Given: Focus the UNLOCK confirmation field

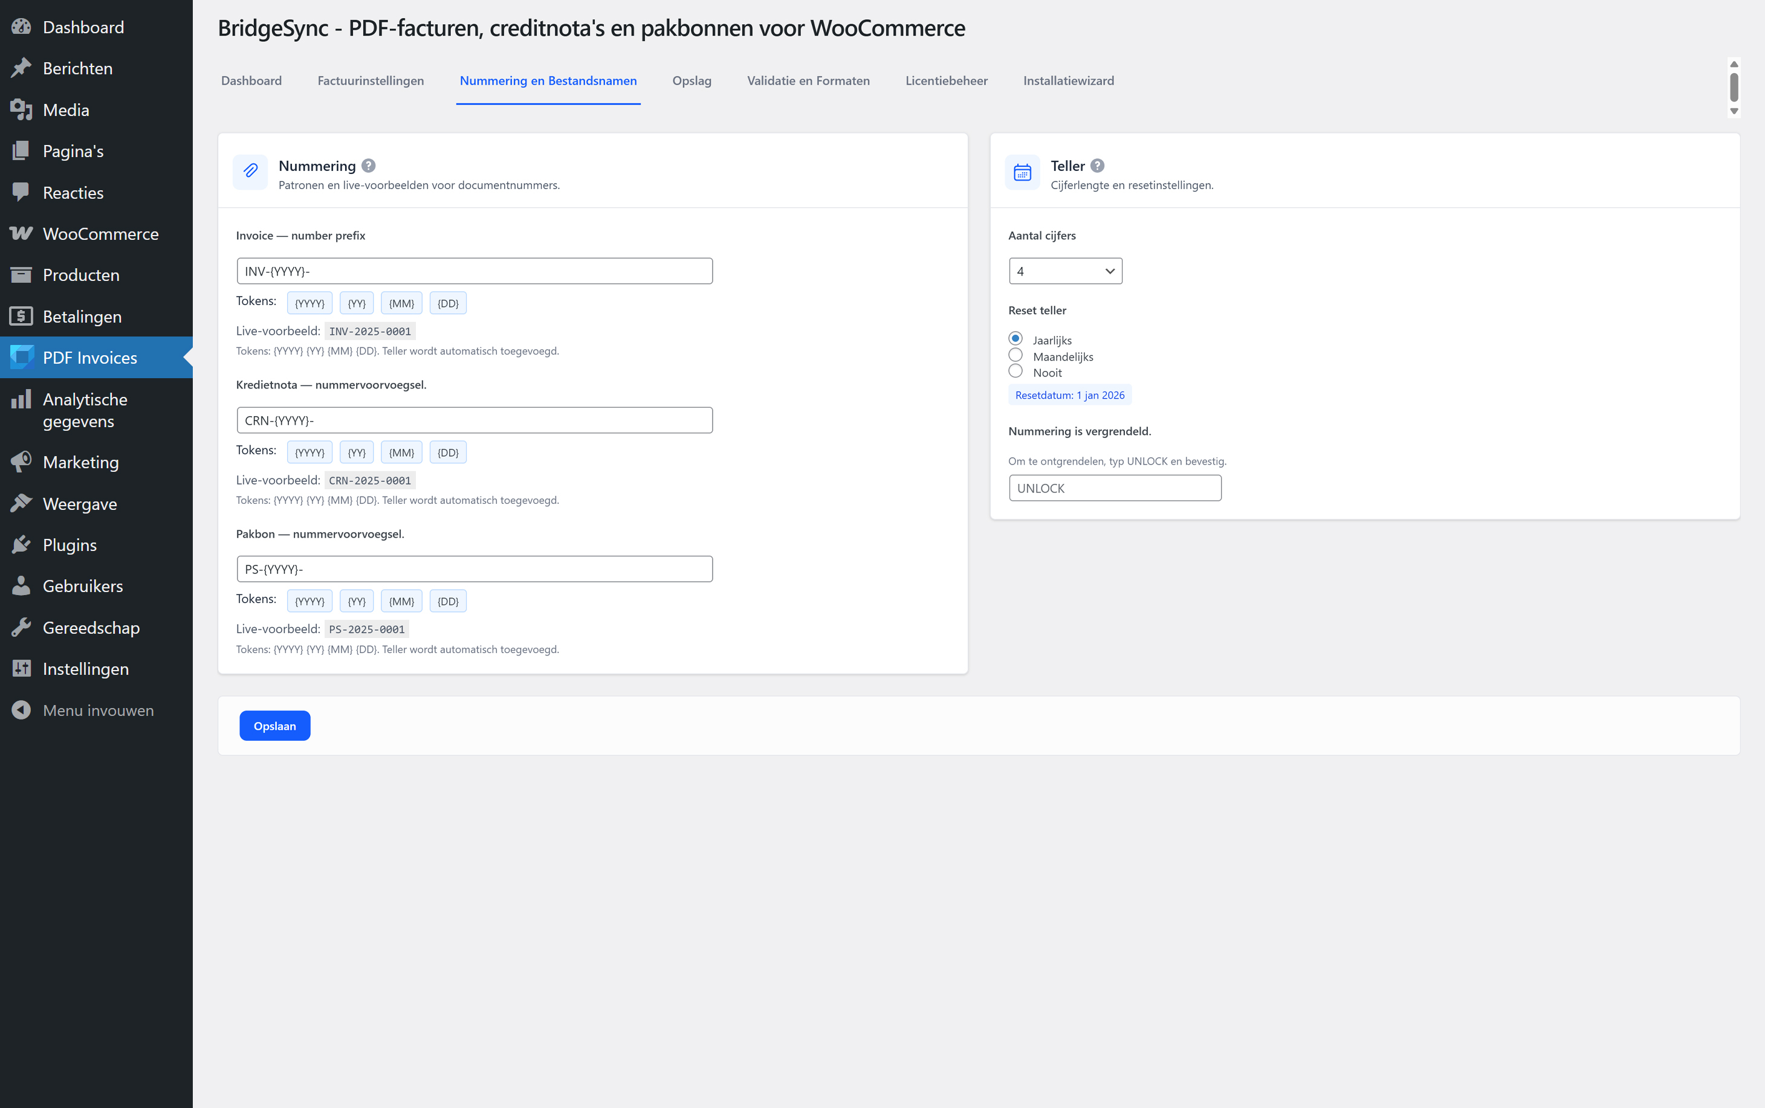Looking at the screenshot, I should [1114, 488].
